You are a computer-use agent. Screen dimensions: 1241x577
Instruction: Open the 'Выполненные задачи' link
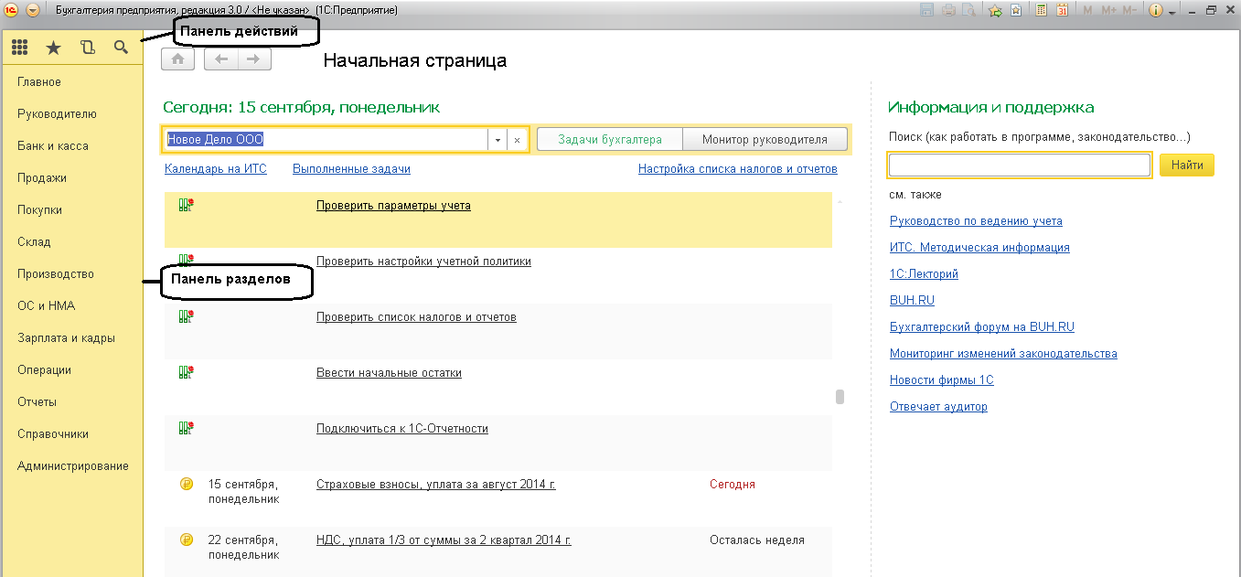351,169
